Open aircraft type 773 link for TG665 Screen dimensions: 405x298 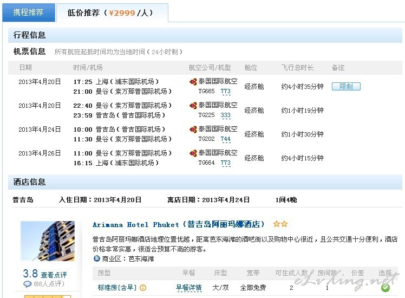pyautogui.click(x=225, y=91)
